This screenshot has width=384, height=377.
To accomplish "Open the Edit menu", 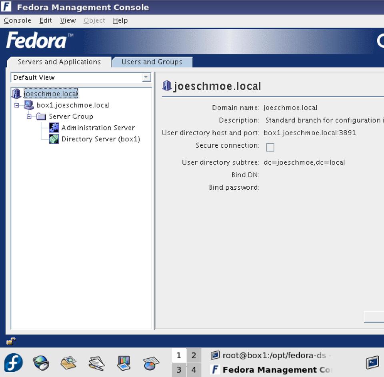I will point(46,20).
